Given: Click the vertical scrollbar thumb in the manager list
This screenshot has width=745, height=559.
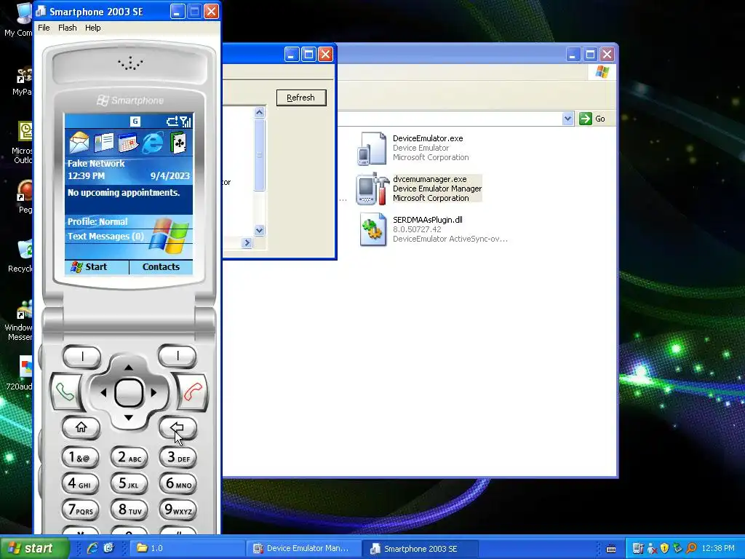Looking at the screenshot, I should 260,155.
